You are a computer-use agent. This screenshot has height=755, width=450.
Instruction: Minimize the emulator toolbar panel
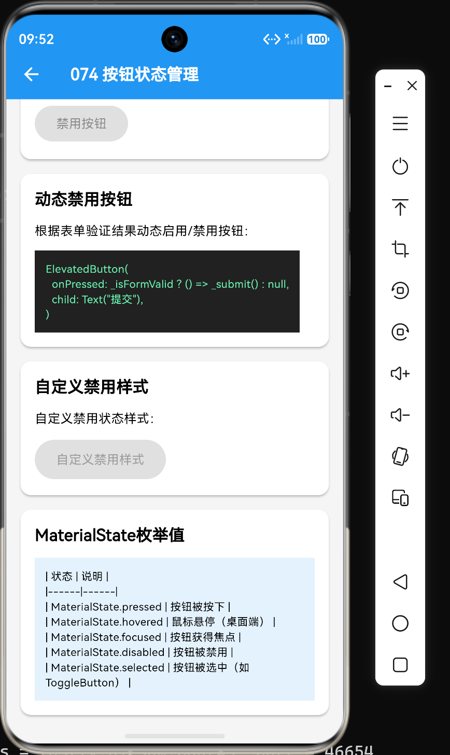pos(388,86)
